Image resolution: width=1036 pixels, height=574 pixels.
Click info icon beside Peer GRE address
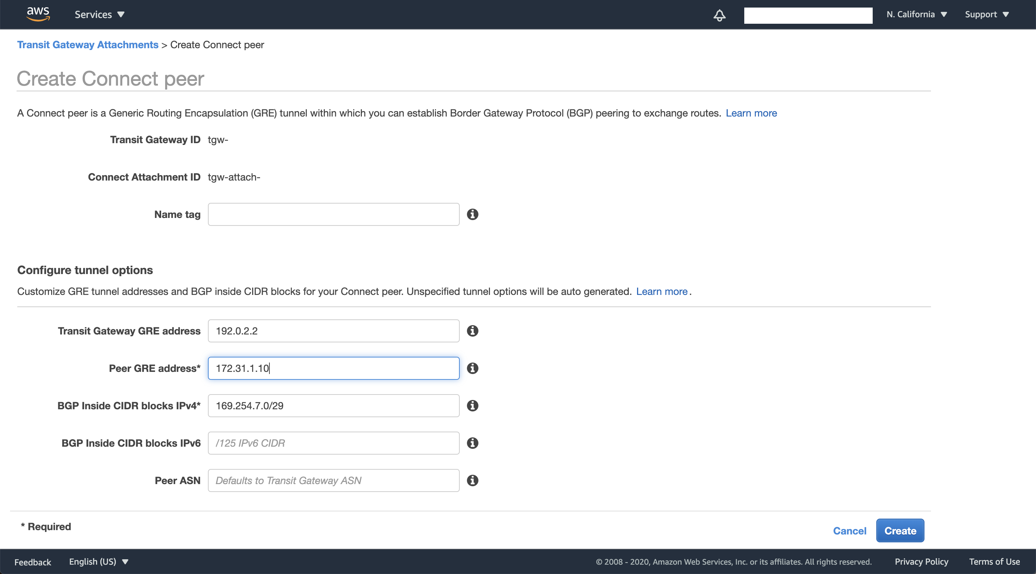pos(473,368)
